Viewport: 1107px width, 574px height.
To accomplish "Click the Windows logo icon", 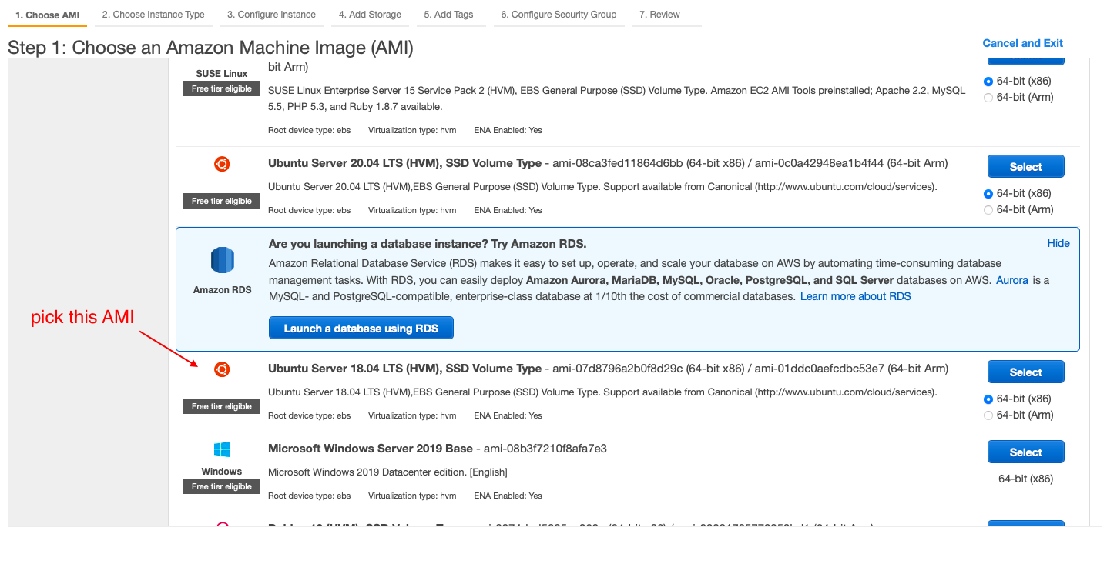I will click(222, 449).
